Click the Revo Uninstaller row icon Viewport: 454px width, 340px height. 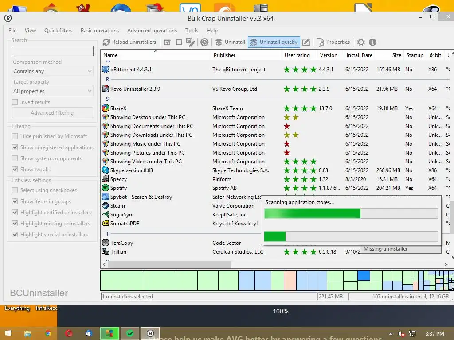(x=106, y=89)
